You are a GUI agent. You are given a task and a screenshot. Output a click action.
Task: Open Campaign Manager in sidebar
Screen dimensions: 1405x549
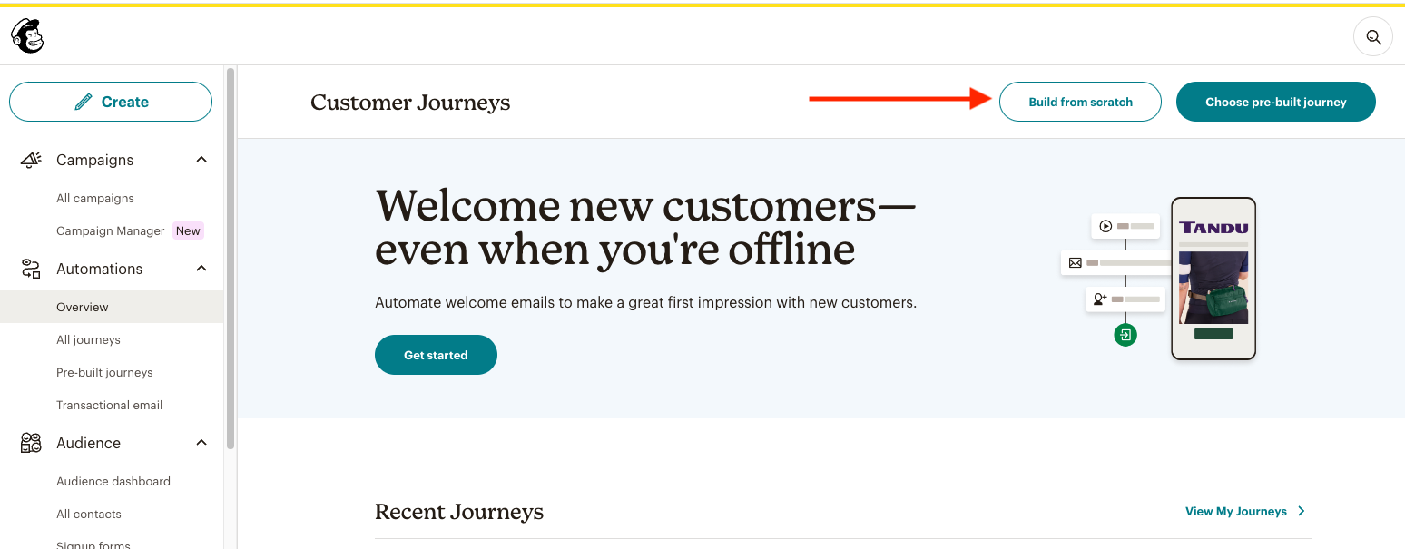[111, 230]
